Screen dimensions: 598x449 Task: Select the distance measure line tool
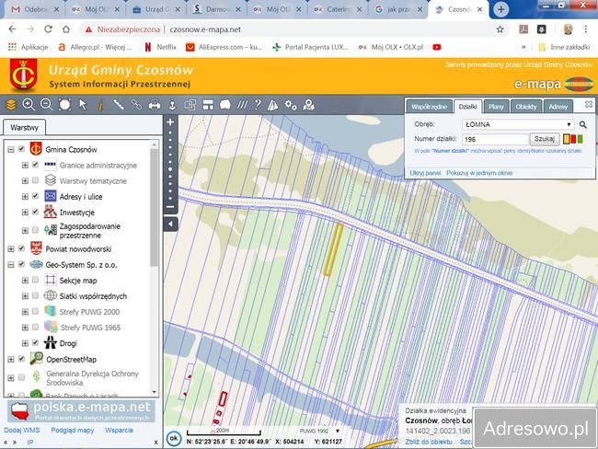[x=120, y=105]
